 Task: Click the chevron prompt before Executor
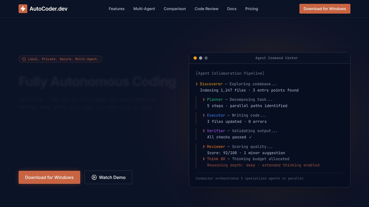(x=204, y=115)
